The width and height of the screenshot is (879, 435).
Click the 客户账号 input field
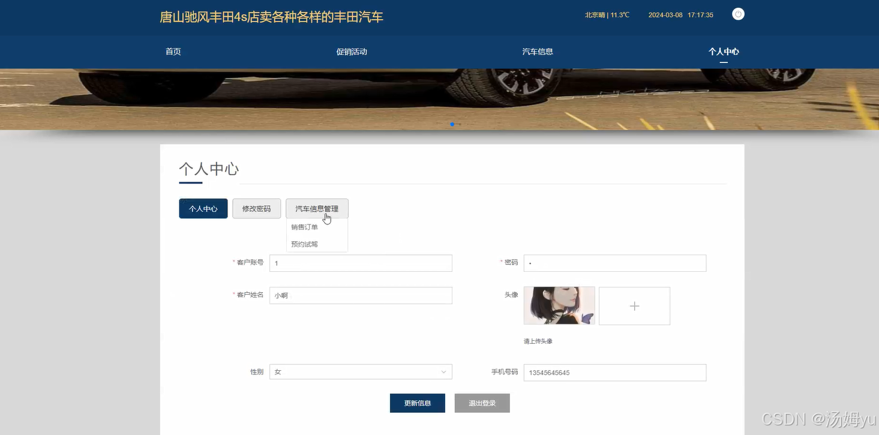coord(361,263)
